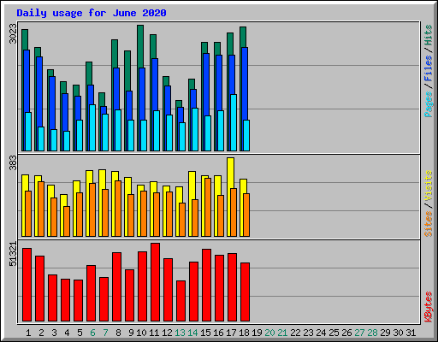Click day 30 on the date axis
The width and height of the screenshot is (438, 342).
[398, 333]
